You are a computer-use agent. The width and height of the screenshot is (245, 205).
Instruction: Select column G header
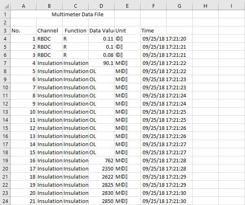(179, 6)
